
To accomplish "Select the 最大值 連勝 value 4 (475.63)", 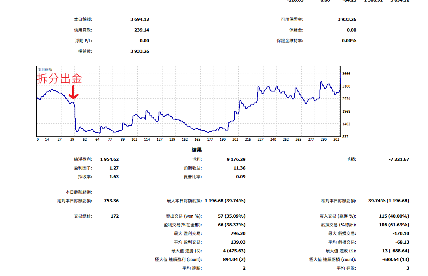I will (x=234, y=251).
